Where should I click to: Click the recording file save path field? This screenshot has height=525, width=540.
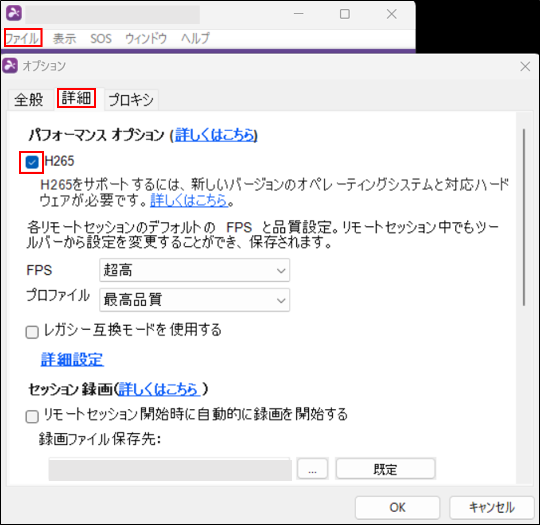[169, 469]
